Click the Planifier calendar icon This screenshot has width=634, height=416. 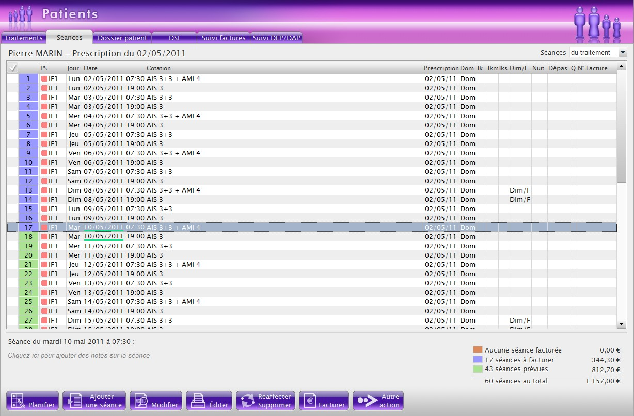(18, 401)
